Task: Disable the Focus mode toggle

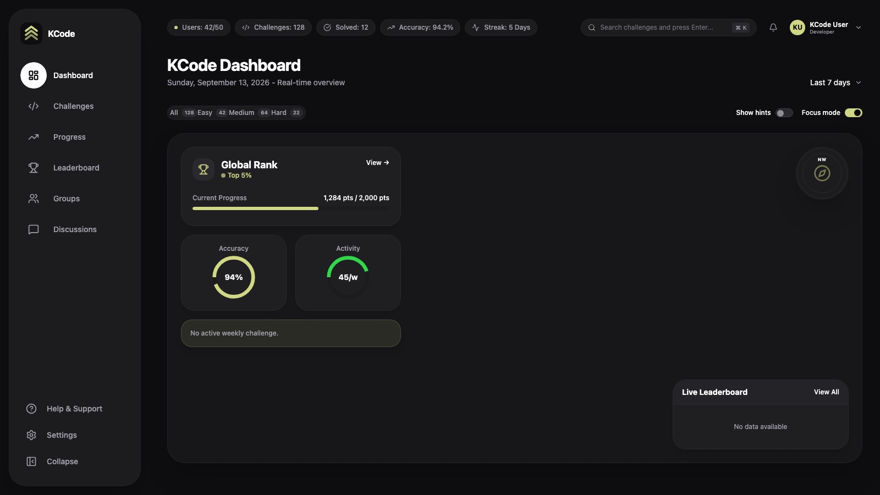Action: (854, 113)
